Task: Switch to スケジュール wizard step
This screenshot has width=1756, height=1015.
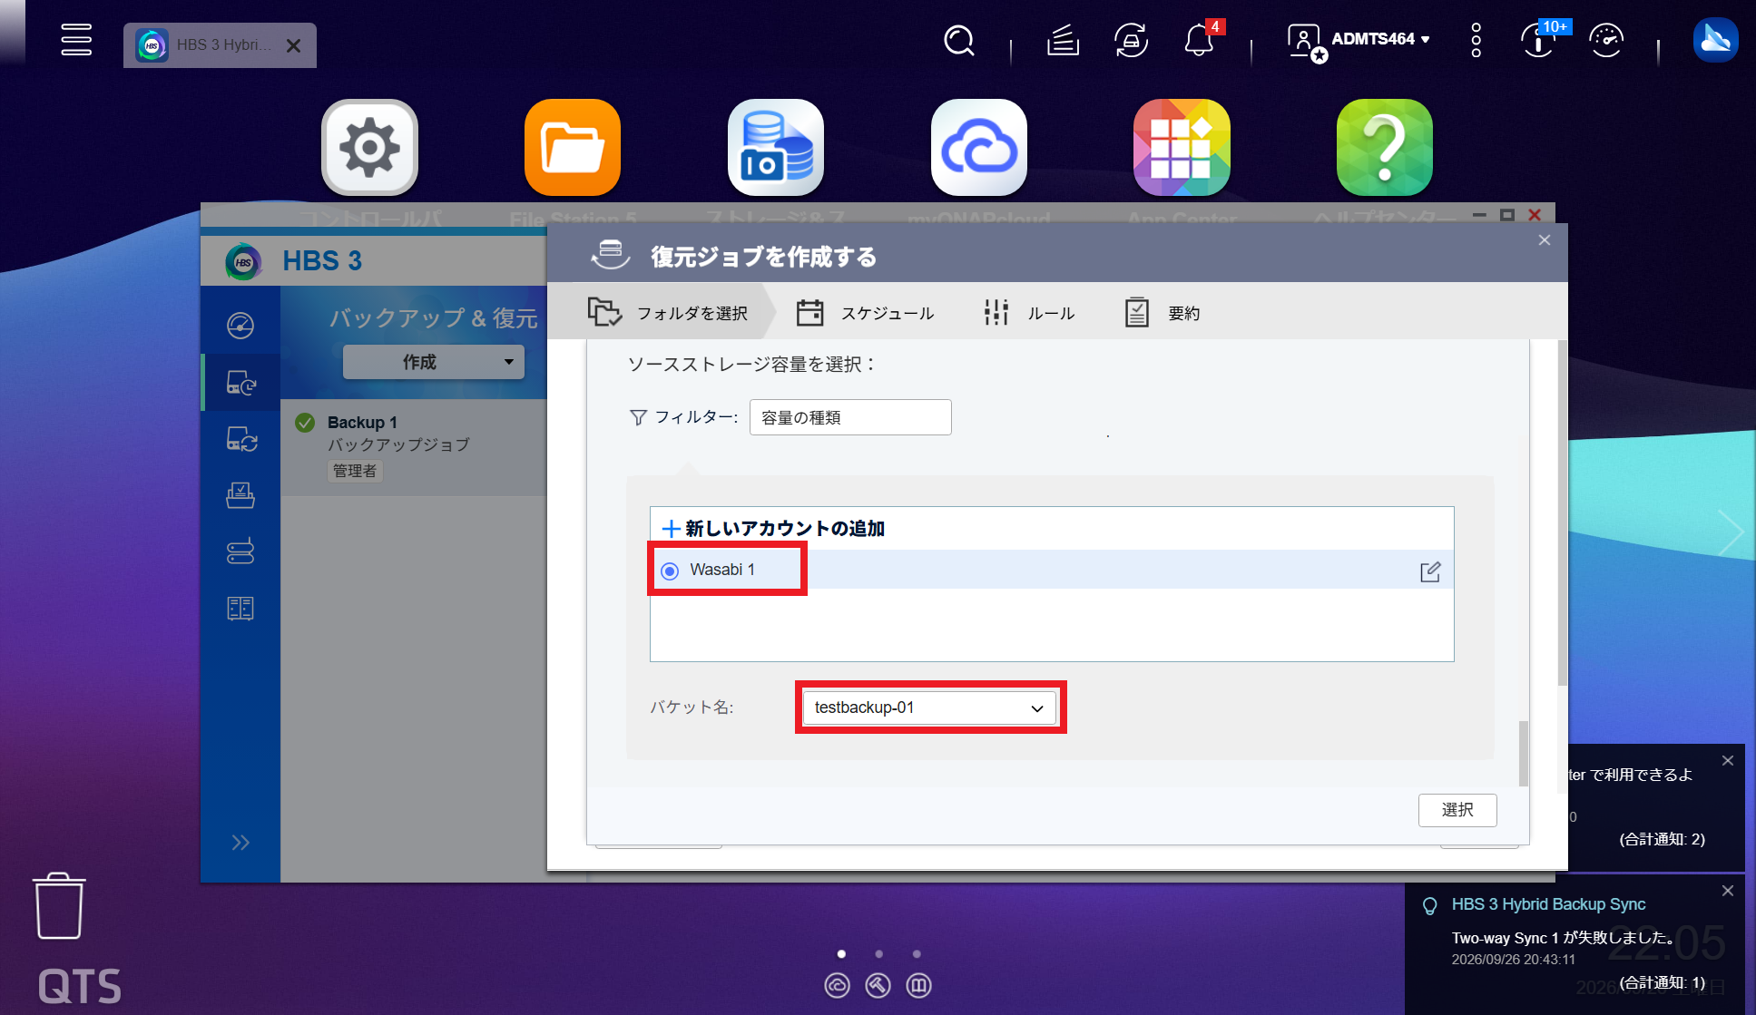Action: 865,313
